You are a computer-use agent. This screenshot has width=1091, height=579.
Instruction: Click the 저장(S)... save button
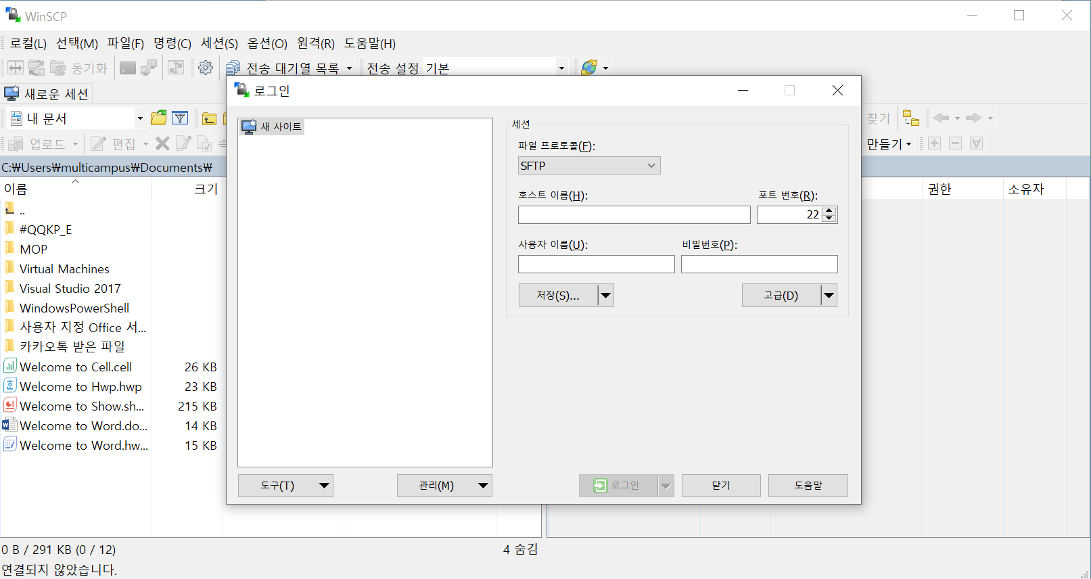point(558,296)
